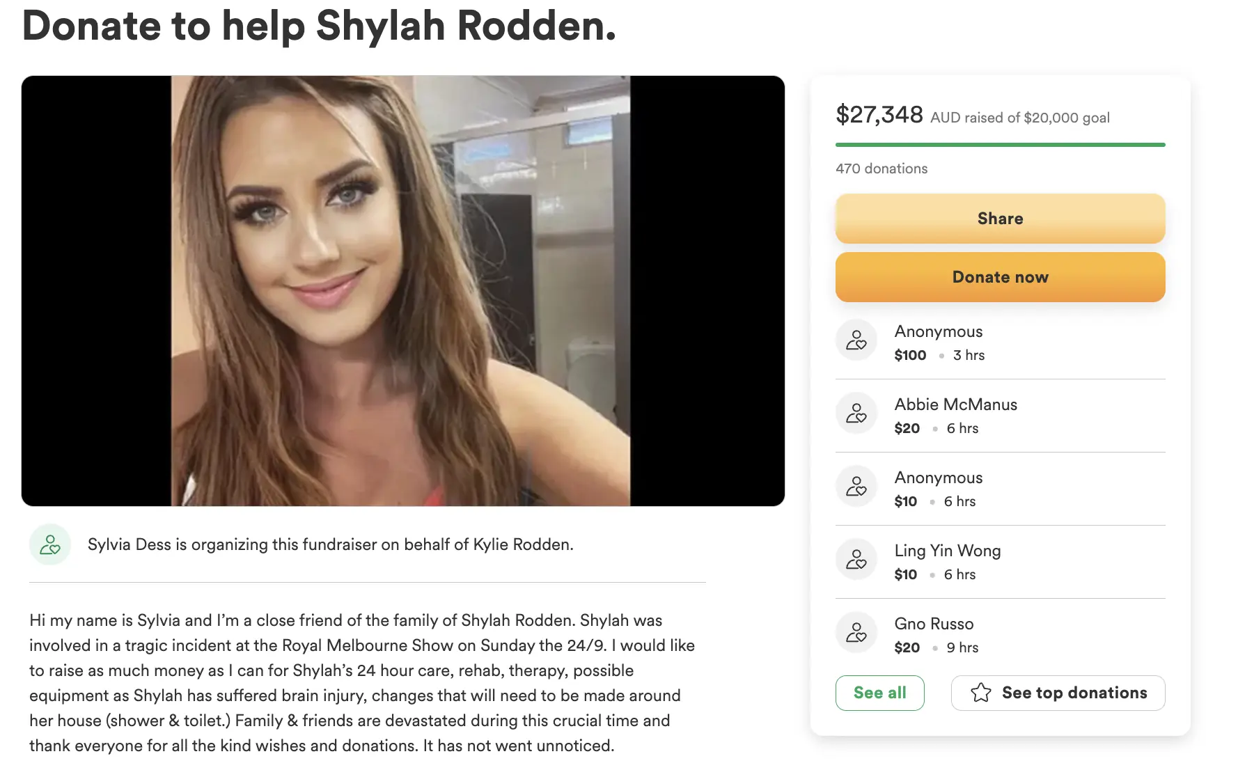Click the Donate now button
Screen dimensions: 1238x770
point(1000,277)
